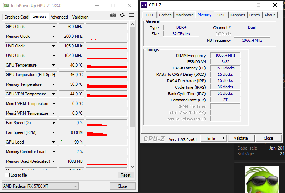
Task: Click the Command Rate 2T value
Action: pyautogui.click(x=226, y=100)
